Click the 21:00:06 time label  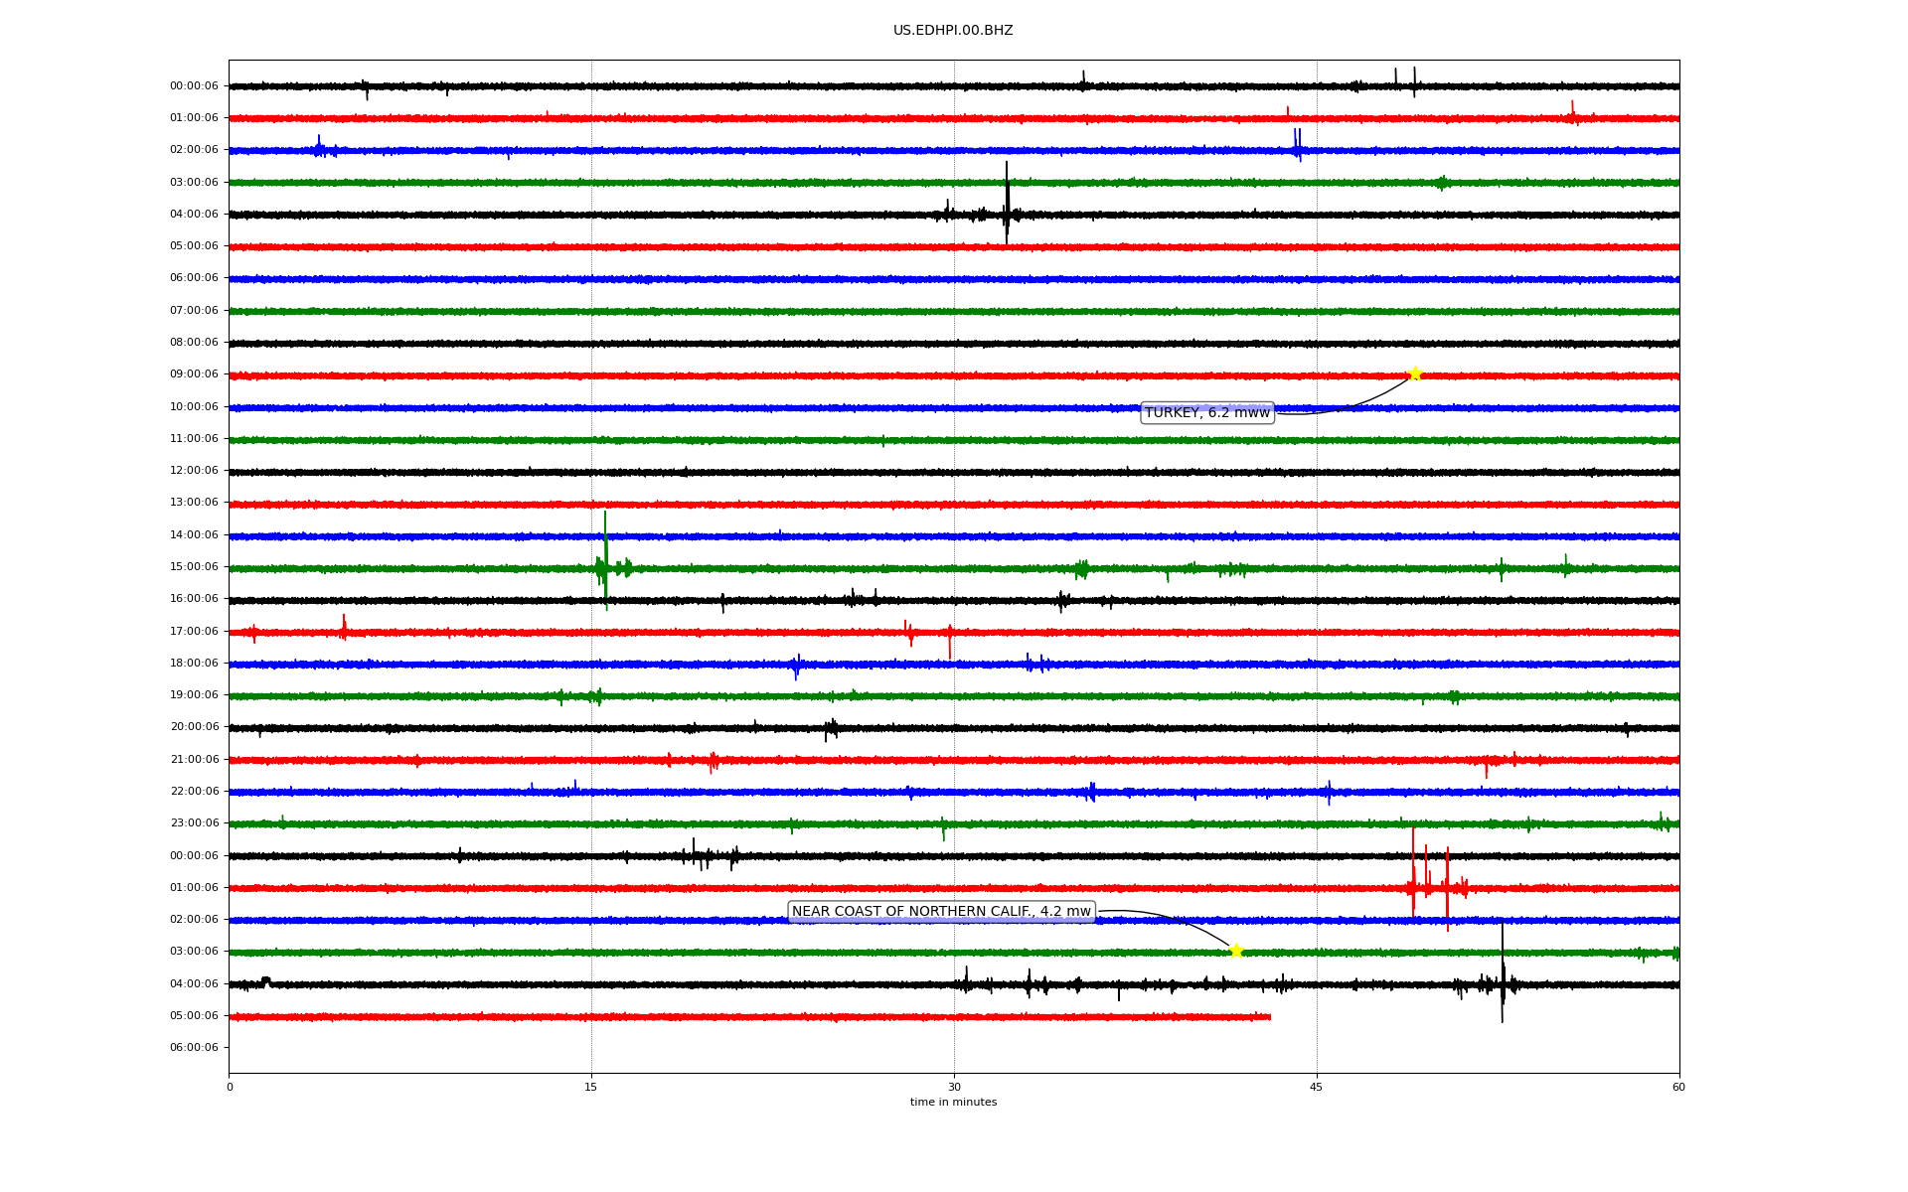(x=194, y=760)
